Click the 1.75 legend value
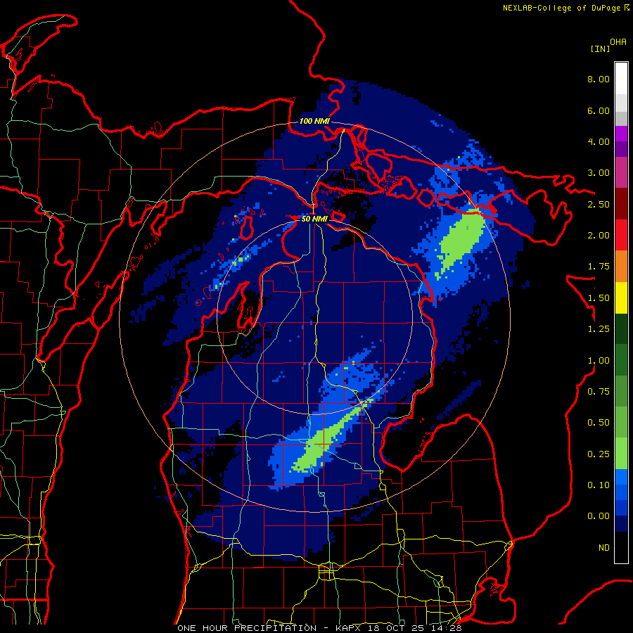This screenshot has height=633, width=633. tap(599, 267)
